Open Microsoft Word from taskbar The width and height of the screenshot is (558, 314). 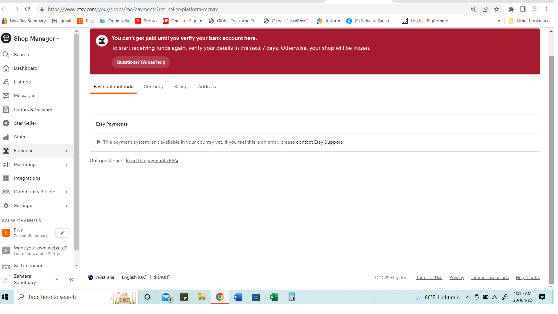[x=238, y=297]
